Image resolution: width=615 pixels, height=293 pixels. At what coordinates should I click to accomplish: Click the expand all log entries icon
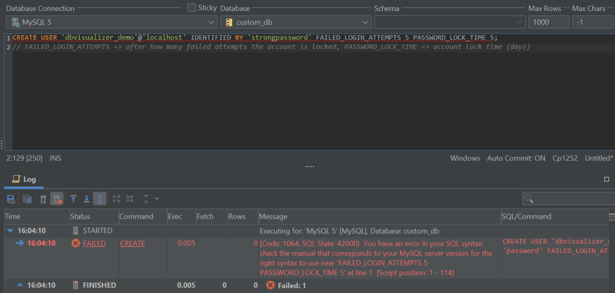click(116, 199)
